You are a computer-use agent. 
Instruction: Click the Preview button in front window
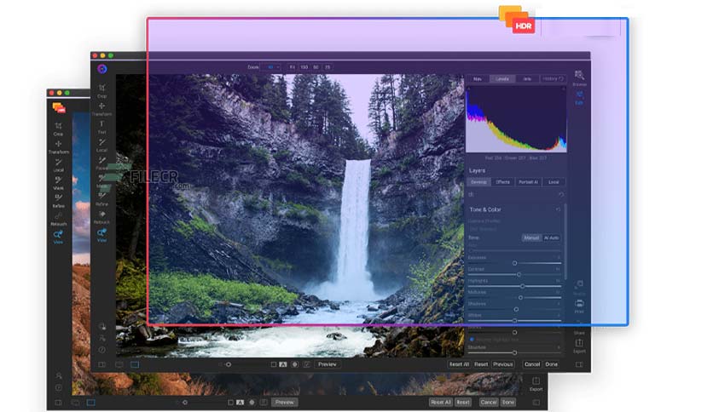(x=328, y=364)
